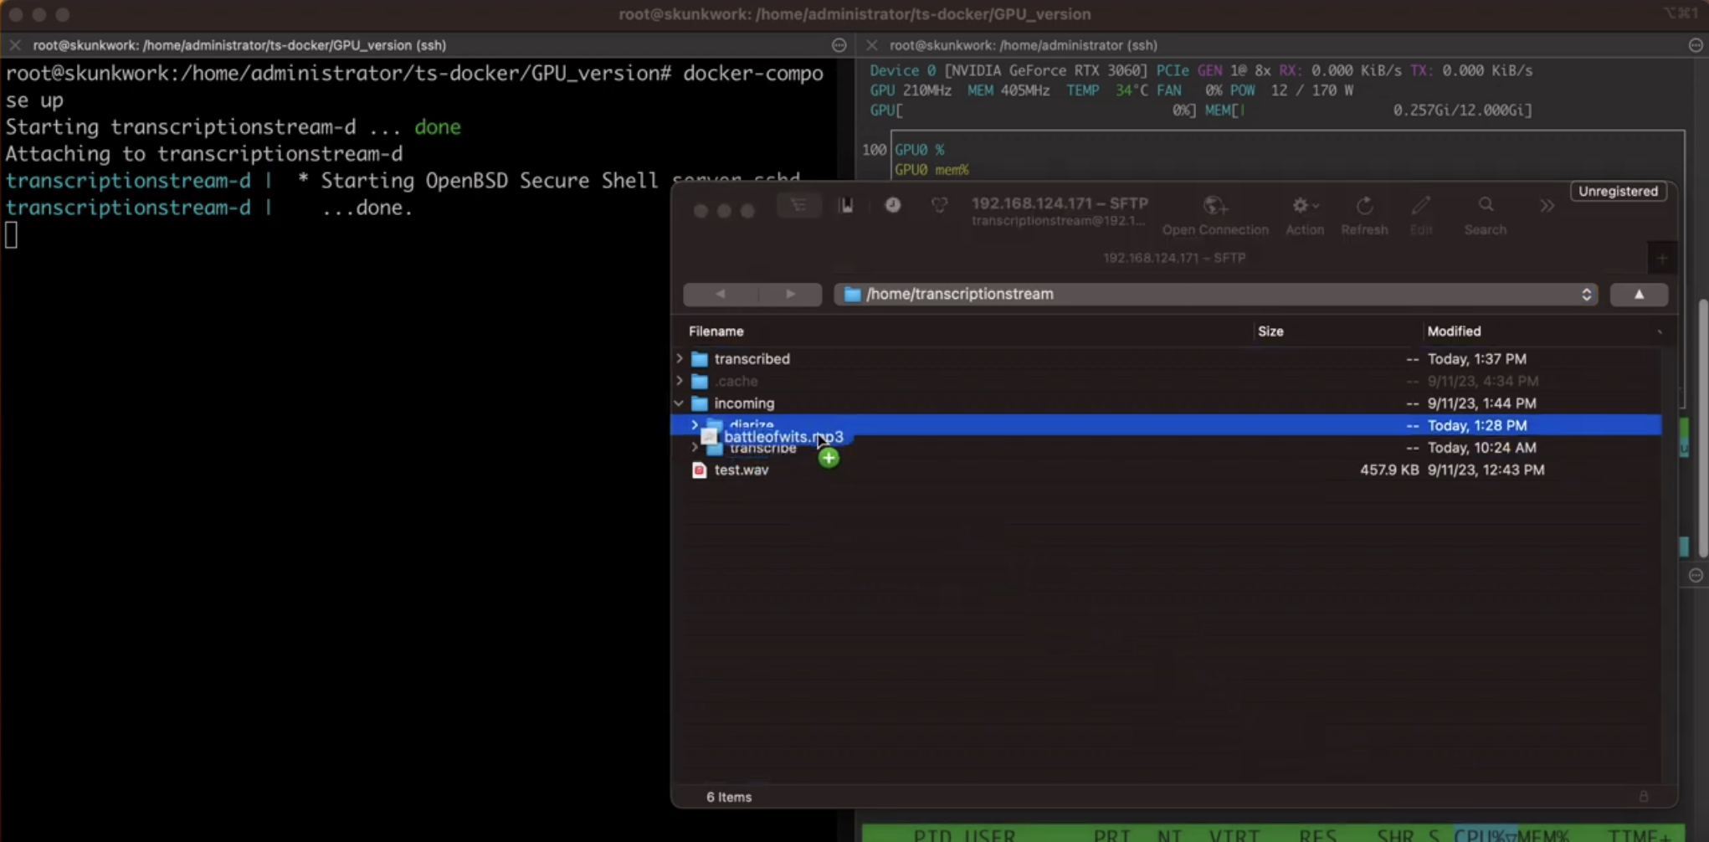Open Search in the SFTP toolbar
This screenshot has width=1709, height=842.
[x=1486, y=205]
